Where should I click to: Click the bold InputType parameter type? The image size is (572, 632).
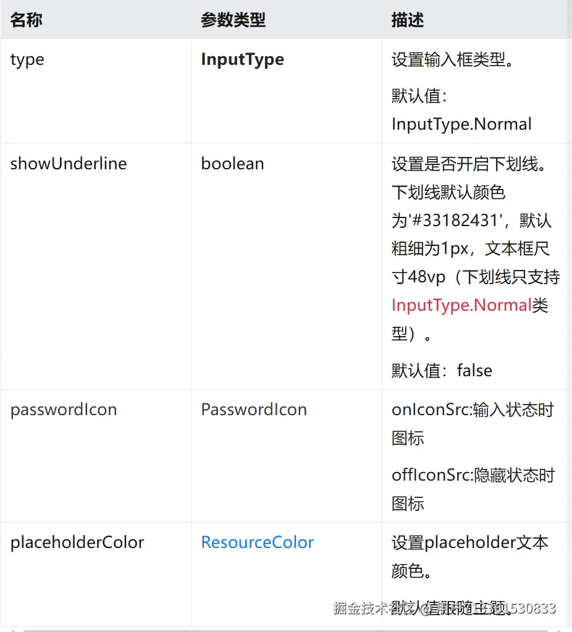click(243, 59)
